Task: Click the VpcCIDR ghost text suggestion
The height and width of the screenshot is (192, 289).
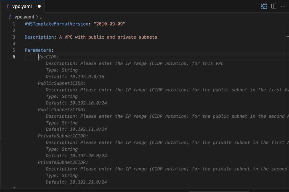Action: [x=48, y=57]
